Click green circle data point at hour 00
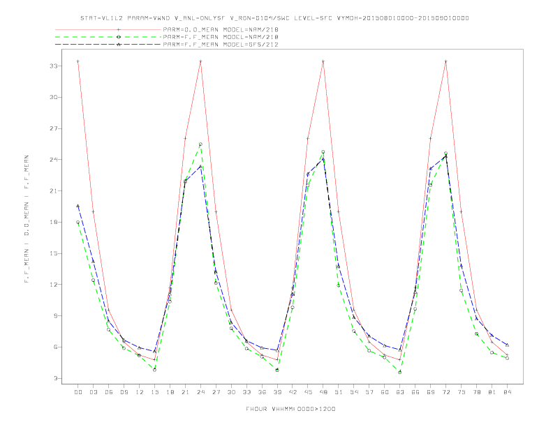553x427 pixels. pos(78,223)
